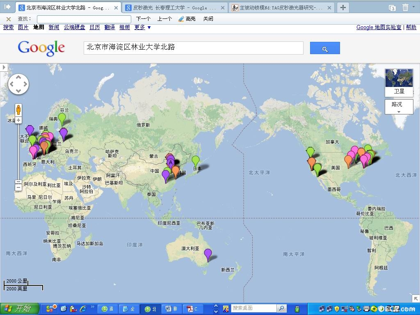Switch to the 主被动锁模Nd:YAG皮秒激光器研究 tab
Viewport: 420px width, 315px height.
point(281,8)
